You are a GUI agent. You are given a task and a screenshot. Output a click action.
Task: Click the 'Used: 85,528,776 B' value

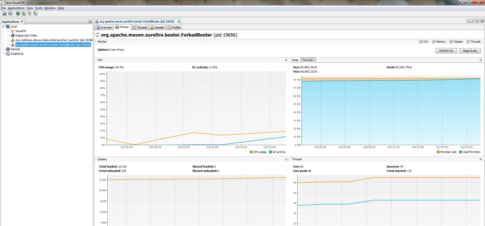tap(399, 68)
